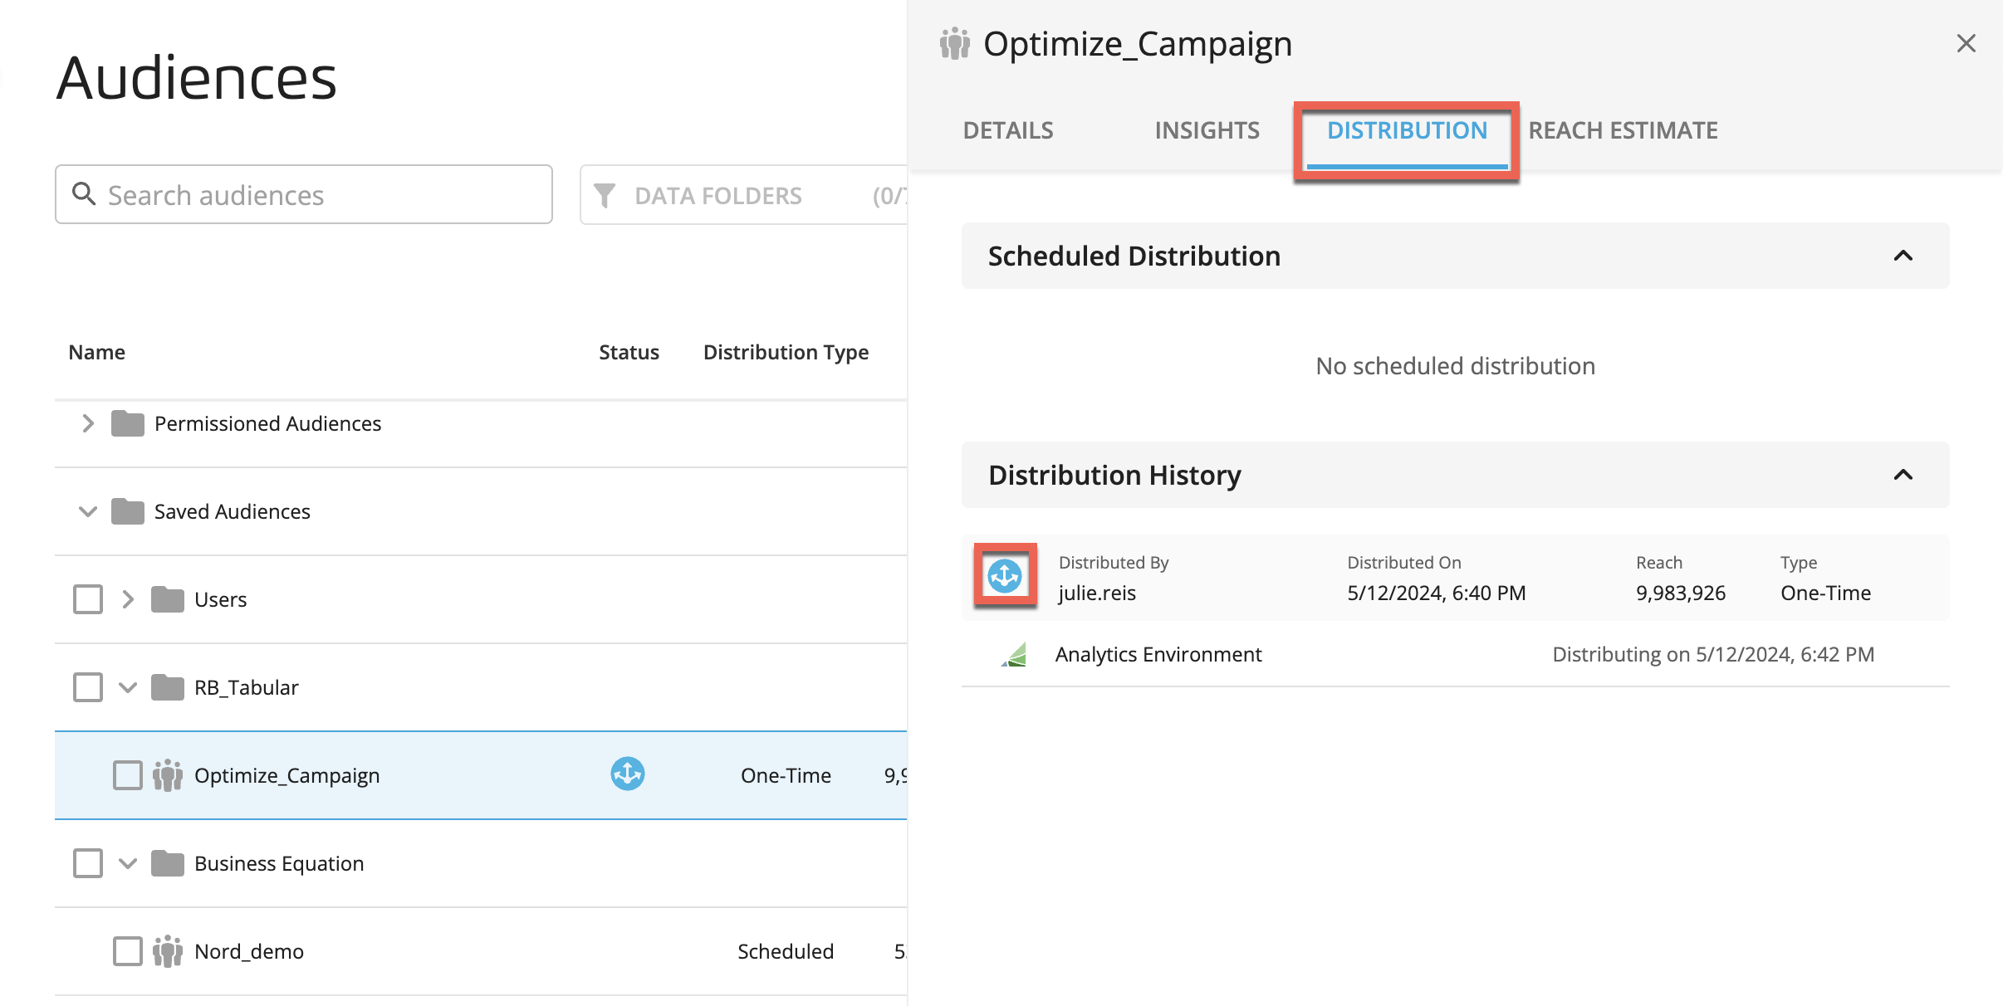Screen dimensions: 2003x1006
Task: Expand the Users folder
Action: click(x=128, y=599)
